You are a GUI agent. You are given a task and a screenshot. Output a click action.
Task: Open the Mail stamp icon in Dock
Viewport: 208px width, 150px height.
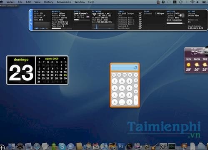click(28, 147)
